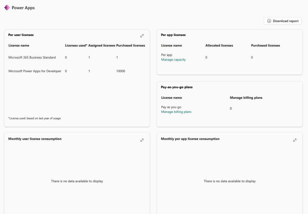Click the Power Apps title text
Viewport: 308px width, 214px height.
pos(23,8)
